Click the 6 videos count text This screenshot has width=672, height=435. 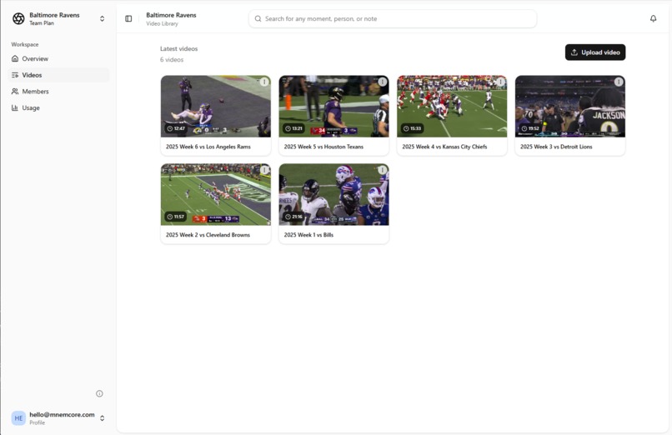point(172,59)
